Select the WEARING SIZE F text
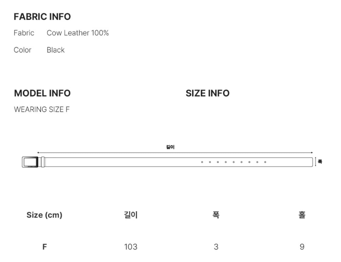The image size is (341, 262). (x=42, y=109)
